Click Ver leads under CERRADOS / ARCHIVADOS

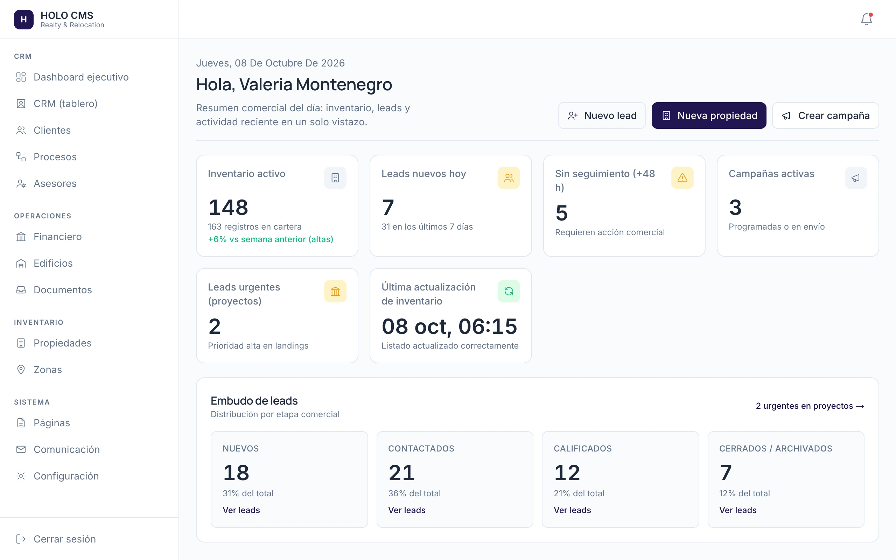click(x=737, y=510)
